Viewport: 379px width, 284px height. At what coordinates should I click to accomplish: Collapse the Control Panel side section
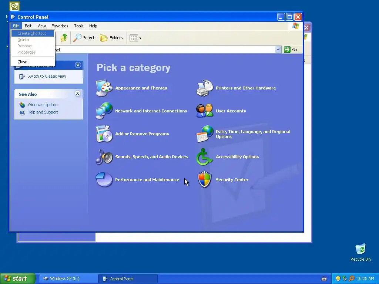click(x=78, y=65)
